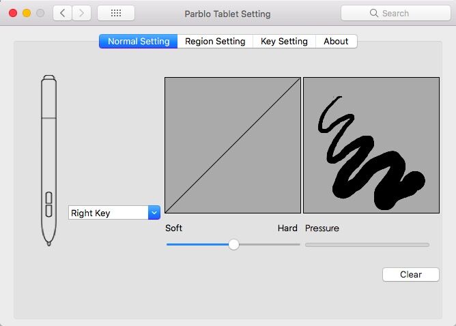Click the lower side button on the pen
This screenshot has height=326, width=456.
pyautogui.click(x=49, y=211)
